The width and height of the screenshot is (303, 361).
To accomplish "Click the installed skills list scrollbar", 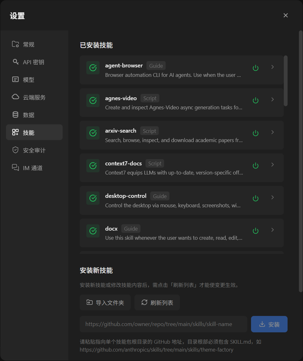I will 285,81.
